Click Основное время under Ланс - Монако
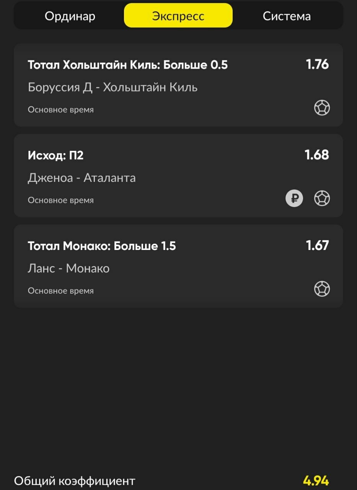This screenshot has width=357, height=490. click(x=60, y=291)
